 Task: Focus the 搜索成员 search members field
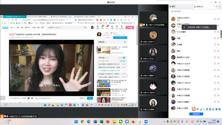tap(194, 11)
